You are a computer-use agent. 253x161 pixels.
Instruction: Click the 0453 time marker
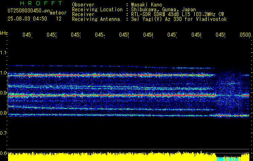coord(76,35)
